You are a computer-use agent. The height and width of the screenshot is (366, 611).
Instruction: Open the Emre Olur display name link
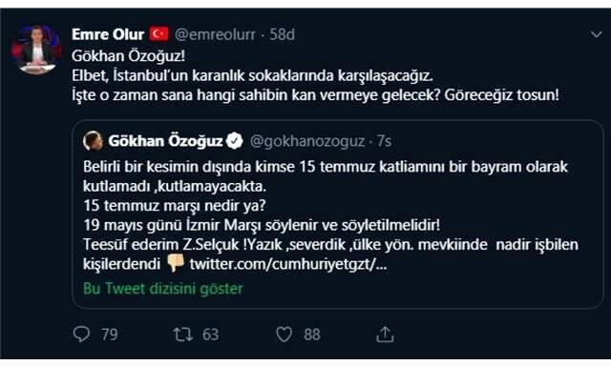coord(108,34)
